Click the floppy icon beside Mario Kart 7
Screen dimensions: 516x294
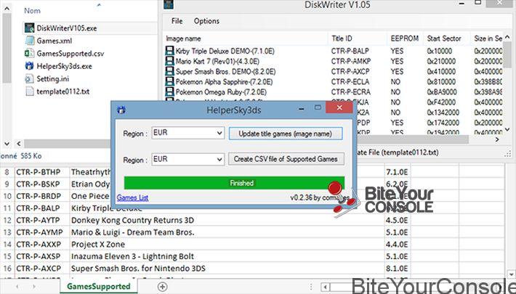[x=169, y=61]
